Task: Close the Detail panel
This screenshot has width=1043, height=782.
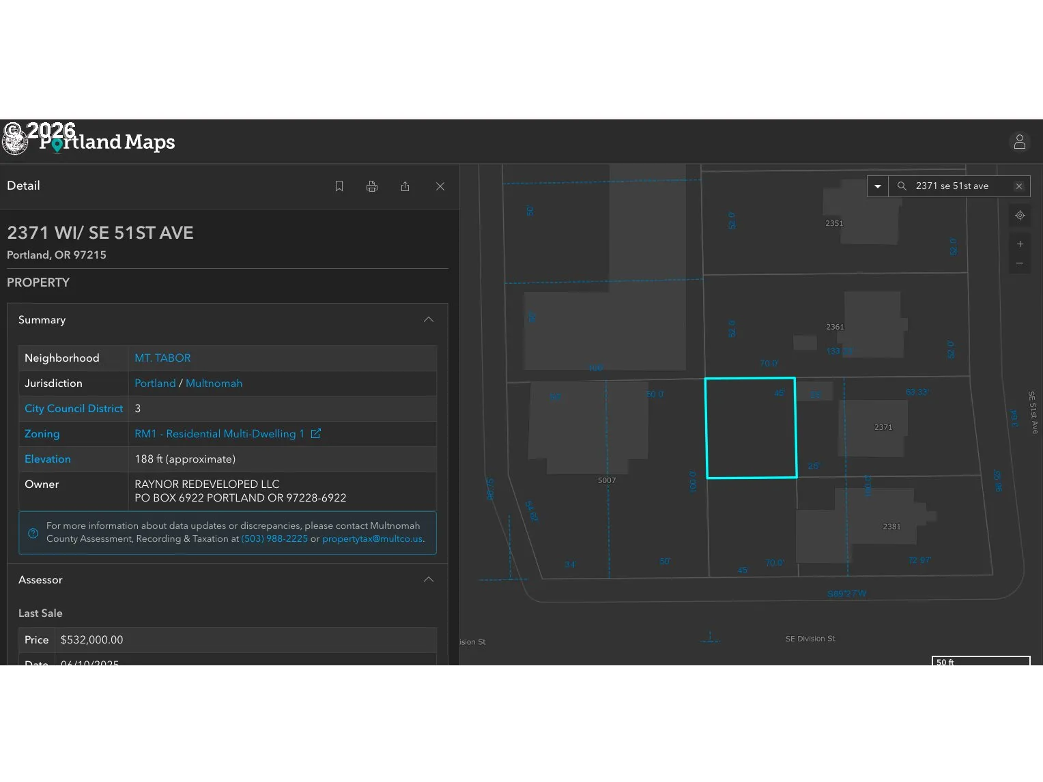Action: pyautogui.click(x=440, y=186)
